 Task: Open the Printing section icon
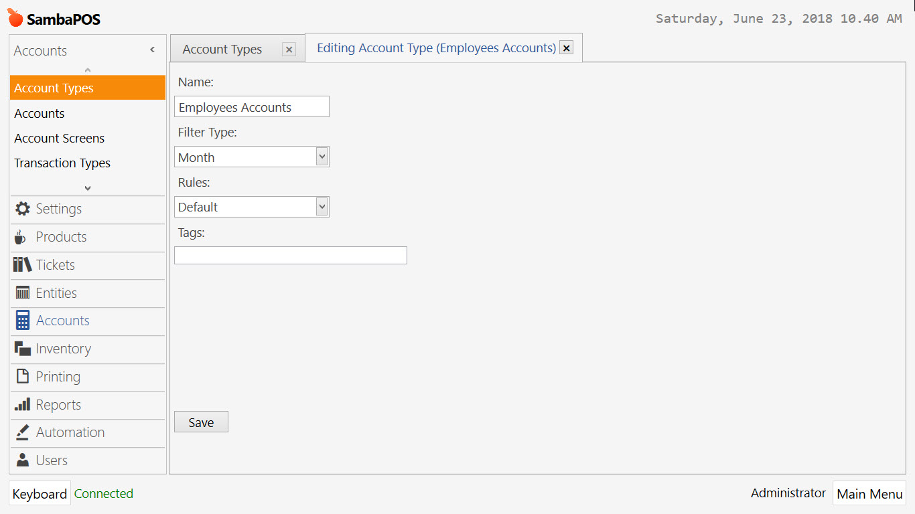coord(20,376)
